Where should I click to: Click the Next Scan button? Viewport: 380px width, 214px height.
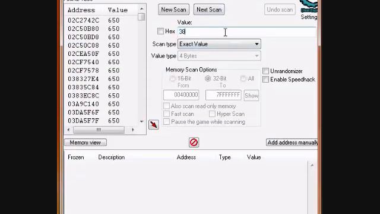209,10
